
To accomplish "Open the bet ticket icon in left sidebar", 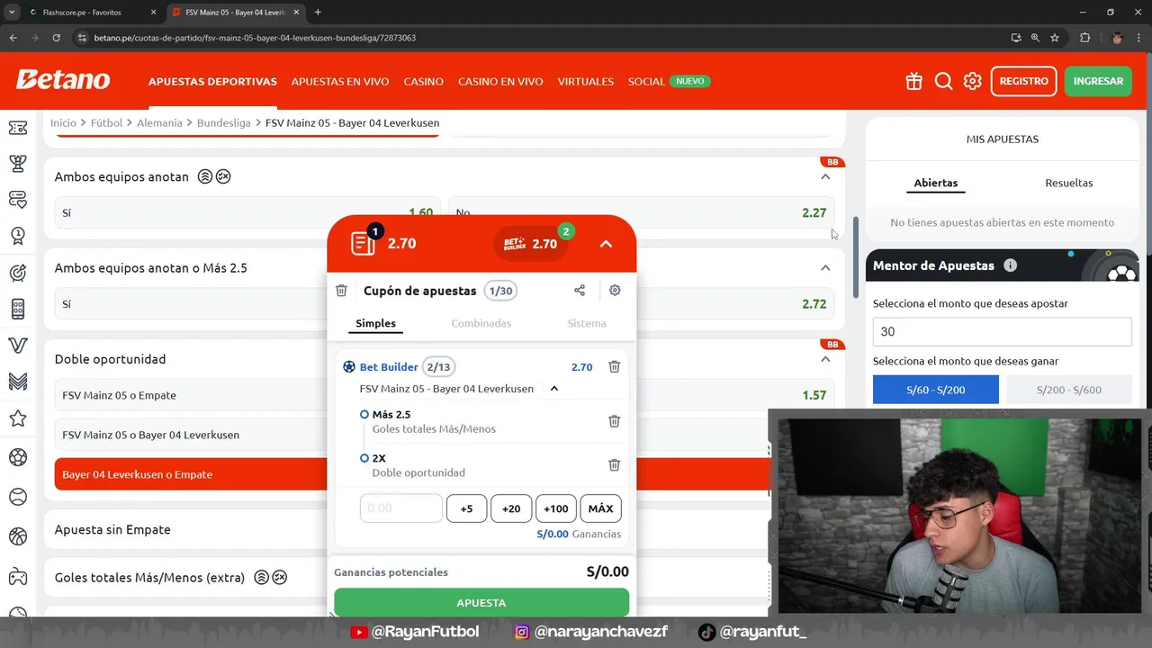I will coord(17,129).
